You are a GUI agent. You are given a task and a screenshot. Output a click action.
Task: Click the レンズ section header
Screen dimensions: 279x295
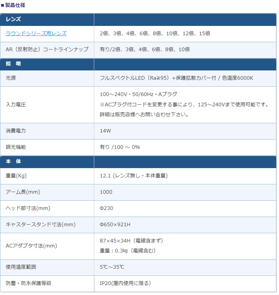click(x=13, y=19)
